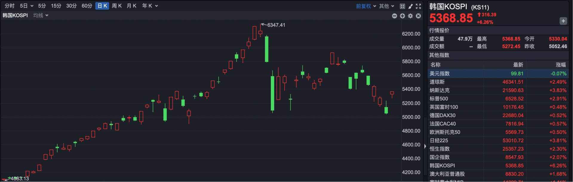The width and height of the screenshot is (573, 182).
Task: Click the grid layout icon in chart toolbar
Action: 403,6
